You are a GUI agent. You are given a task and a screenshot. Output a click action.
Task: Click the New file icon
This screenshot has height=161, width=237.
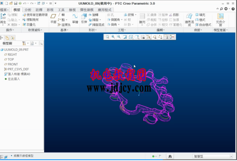coord(7,3)
